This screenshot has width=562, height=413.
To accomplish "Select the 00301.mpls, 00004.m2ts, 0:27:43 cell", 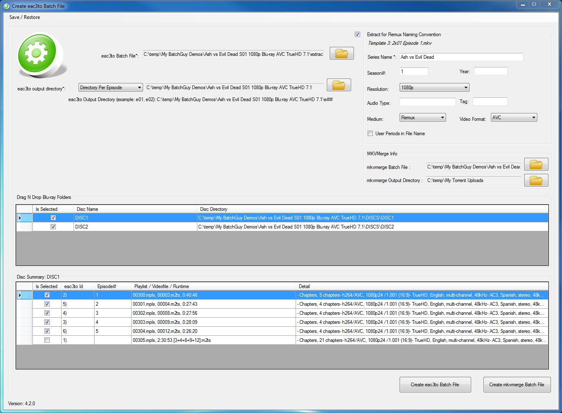I will pyautogui.click(x=213, y=304).
